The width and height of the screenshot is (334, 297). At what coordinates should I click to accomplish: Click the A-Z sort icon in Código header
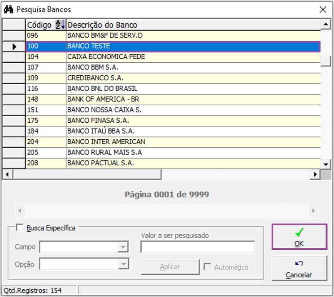coord(60,25)
